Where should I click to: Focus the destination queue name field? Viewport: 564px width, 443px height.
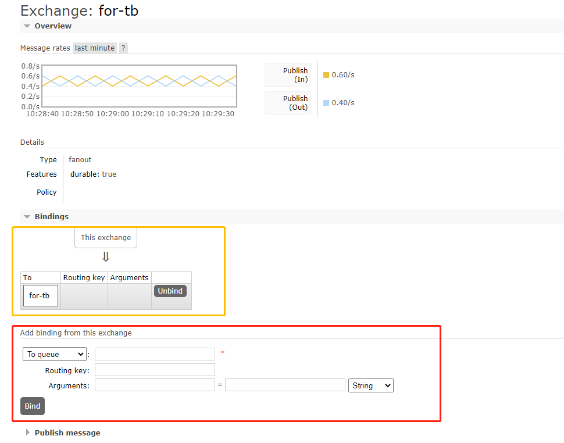click(155, 354)
